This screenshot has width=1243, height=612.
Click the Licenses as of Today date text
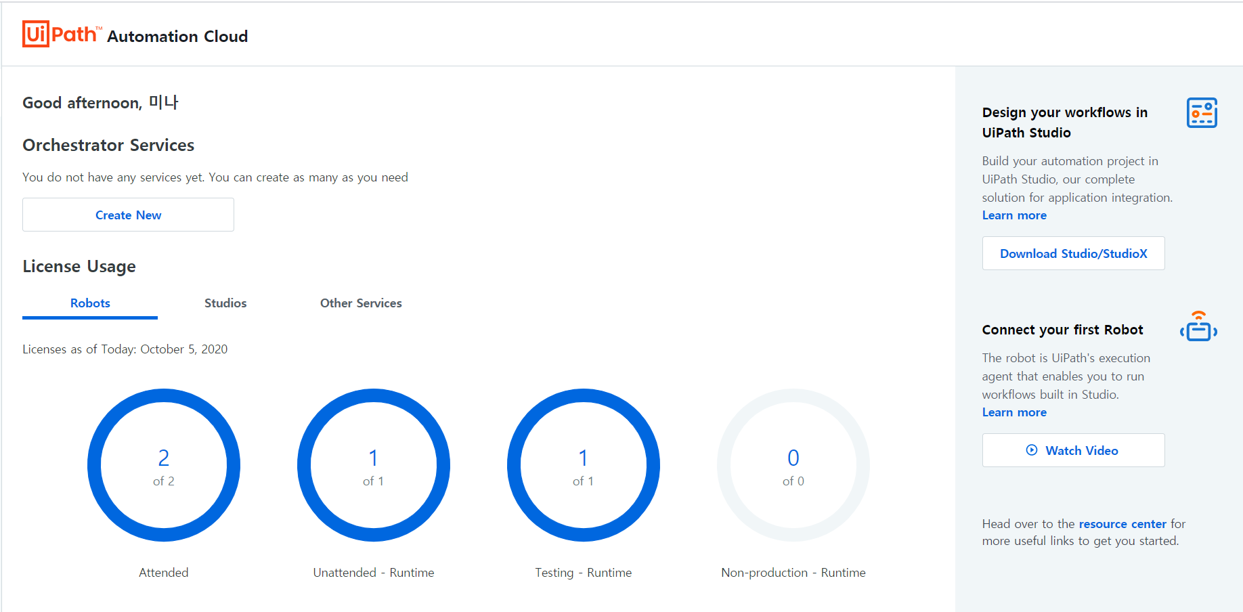tap(125, 349)
